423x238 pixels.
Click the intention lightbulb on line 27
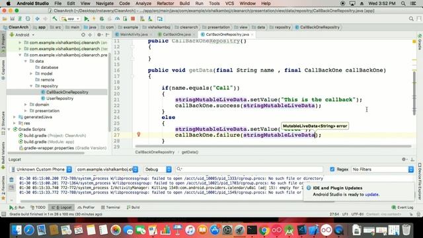(139, 134)
